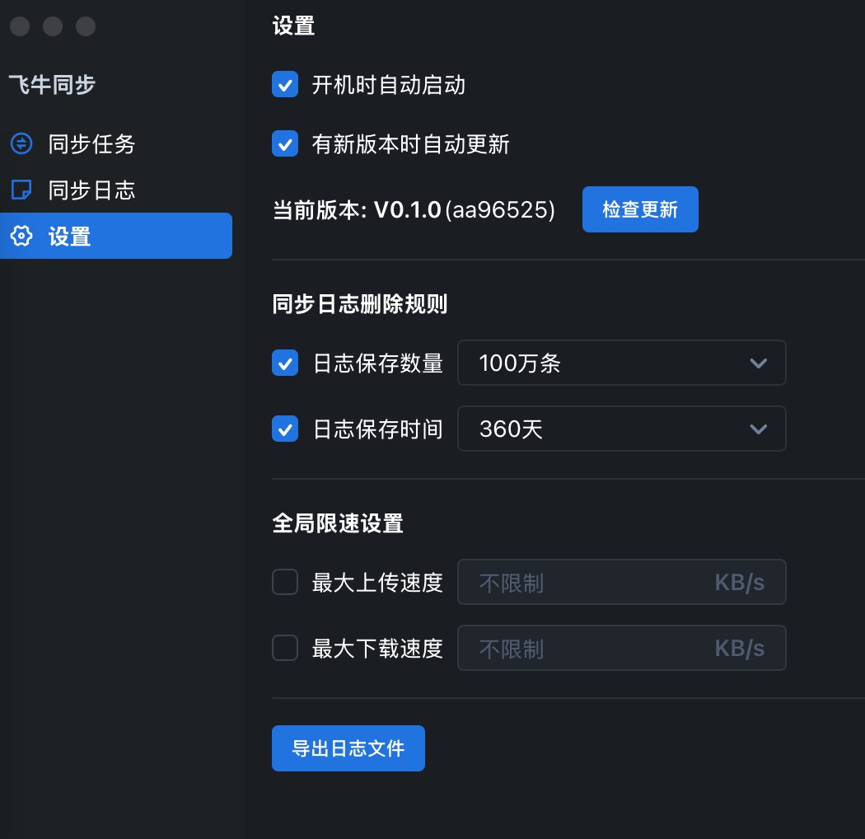Screen dimensions: 865x839
Task: Click the 同步任务 sync arrows icon
Action: [x=21, y=144]
